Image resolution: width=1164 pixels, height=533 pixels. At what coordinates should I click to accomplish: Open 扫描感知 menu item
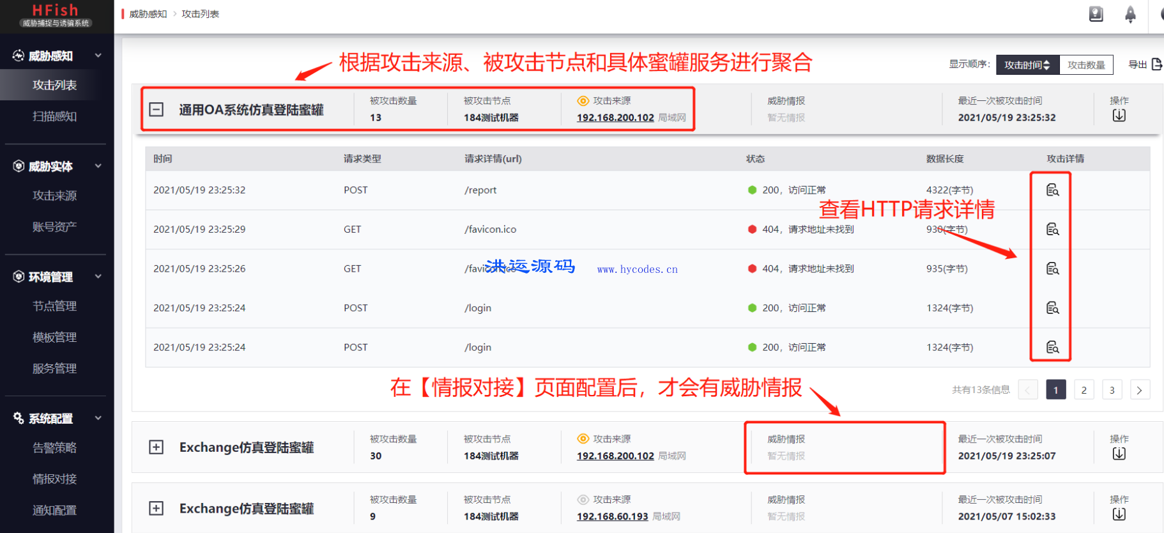[x=55, y=116]
